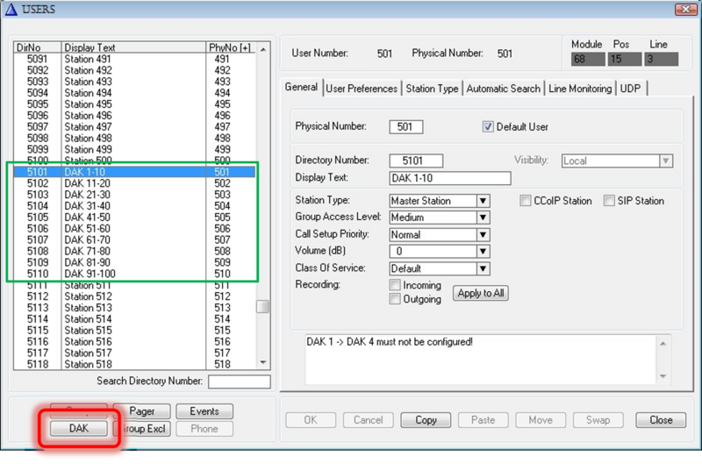702x464 pixels.
Task: Check the Outgoing recording checkbox
Action: point(394,299)
